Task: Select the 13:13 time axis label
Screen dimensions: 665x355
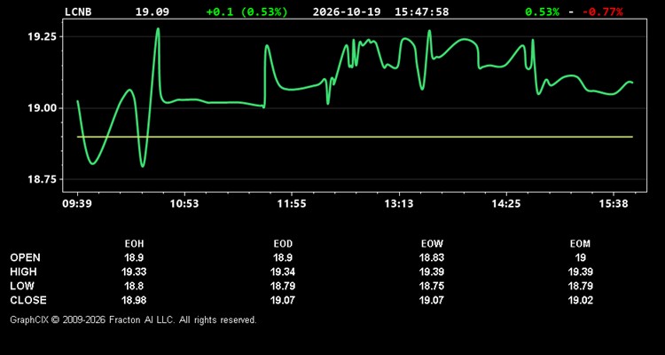Action: (x=399, y=204)
